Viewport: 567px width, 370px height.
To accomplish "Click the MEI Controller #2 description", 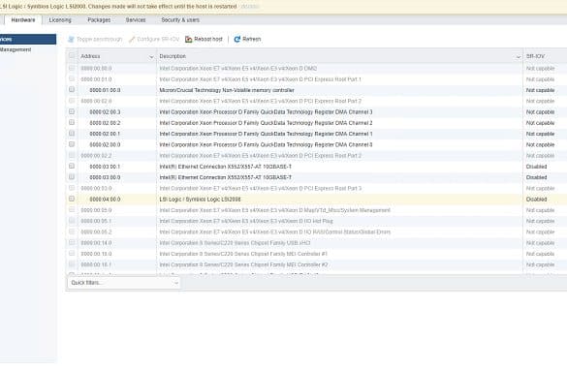I will point(243,264).
